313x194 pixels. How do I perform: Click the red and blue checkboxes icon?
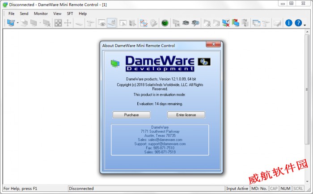click(144, 23)
